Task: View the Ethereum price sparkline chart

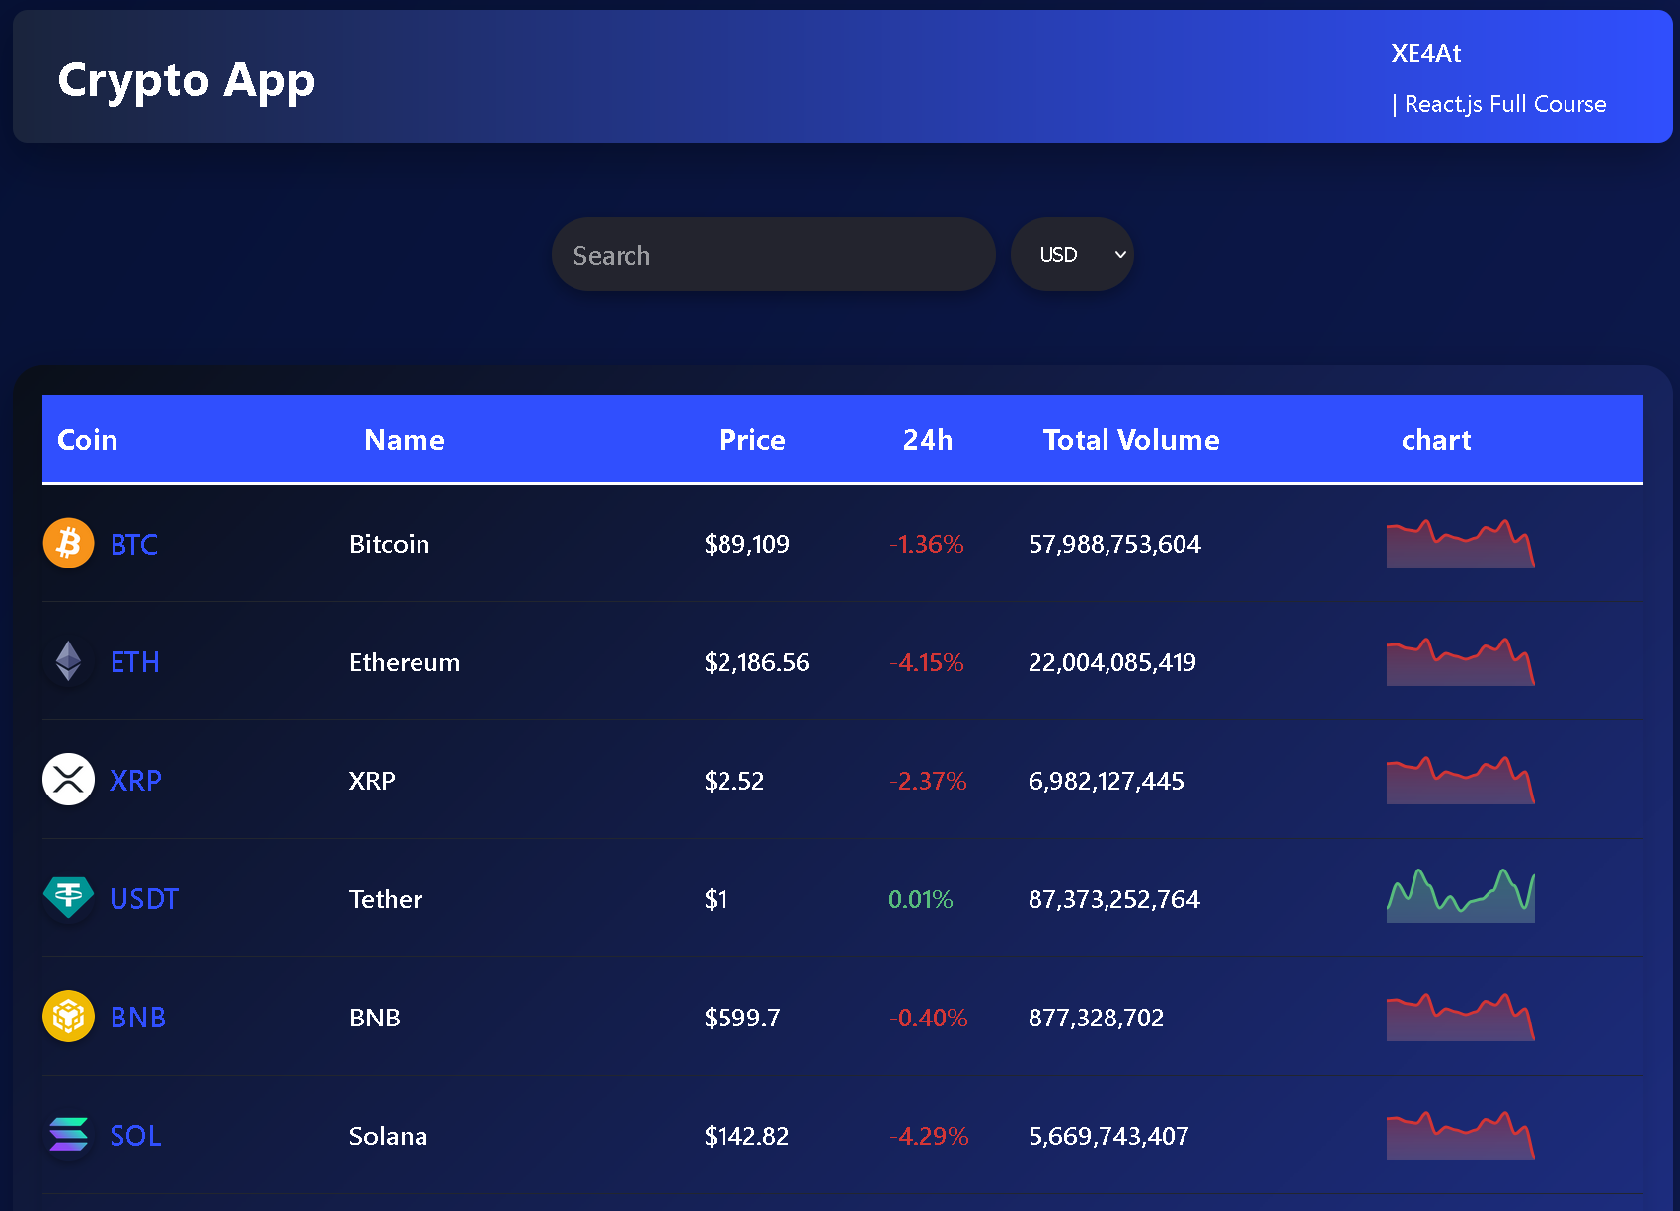Action: coord(1461,661)
